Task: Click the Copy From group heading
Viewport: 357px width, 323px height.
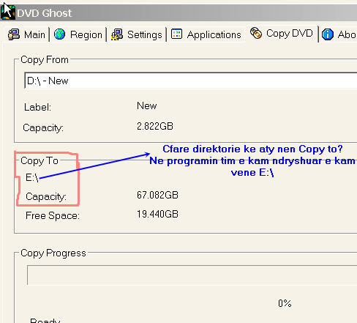Action: 45,59
